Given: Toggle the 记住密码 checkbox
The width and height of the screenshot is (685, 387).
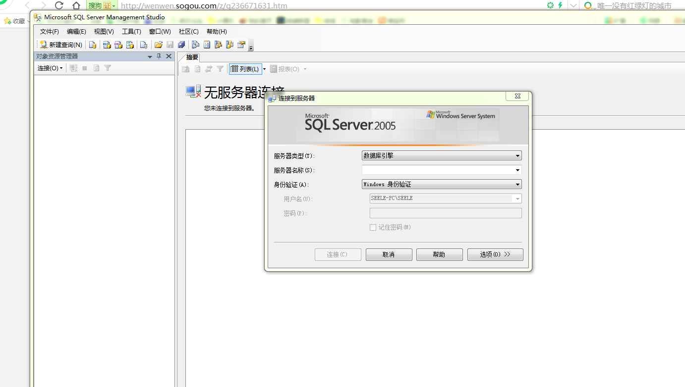Looking at the screenshot, I should (x=373, y=227).
